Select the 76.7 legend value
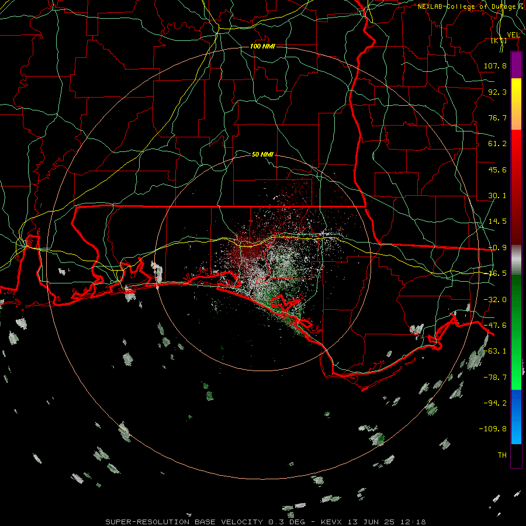This screenshot has height=526, width=526. pyautogui.click(x=497, y=117)
